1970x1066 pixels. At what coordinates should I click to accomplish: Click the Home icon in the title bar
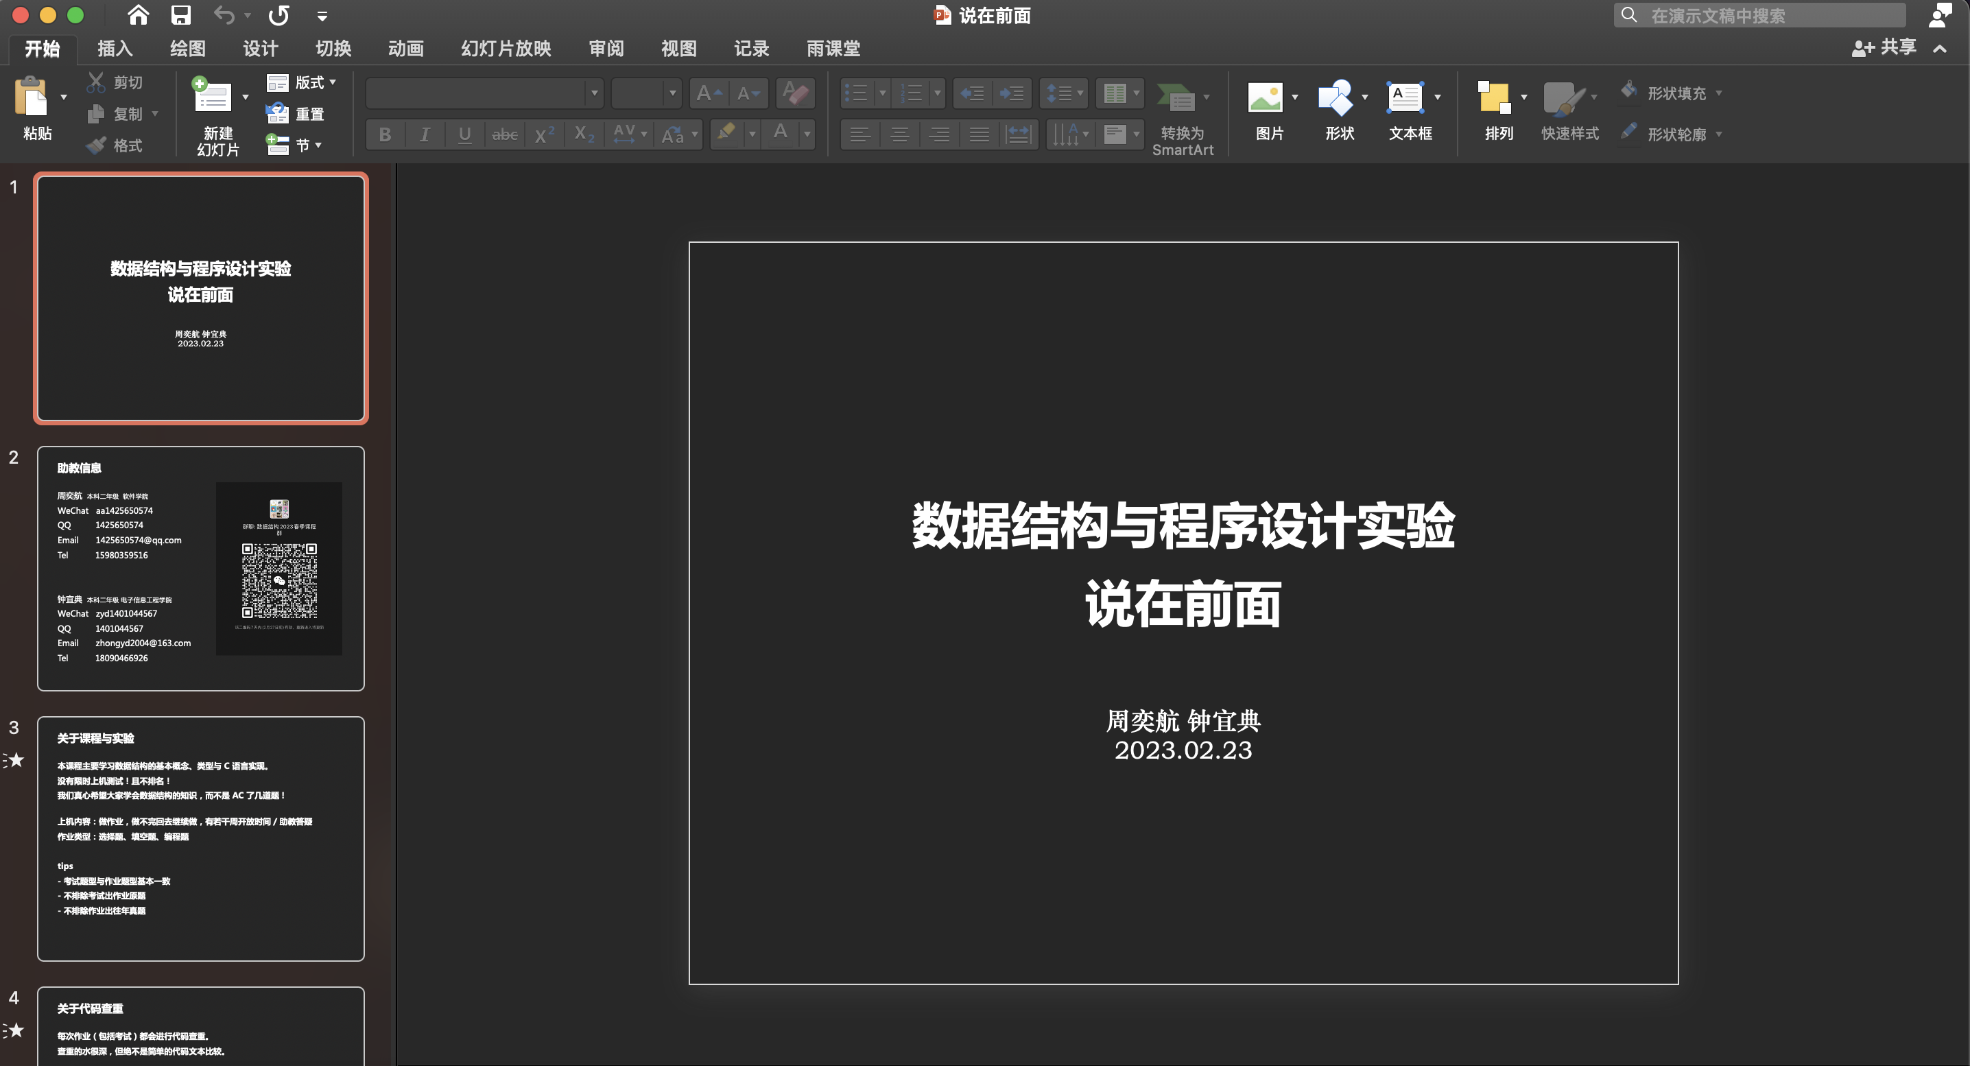point(138,15)
